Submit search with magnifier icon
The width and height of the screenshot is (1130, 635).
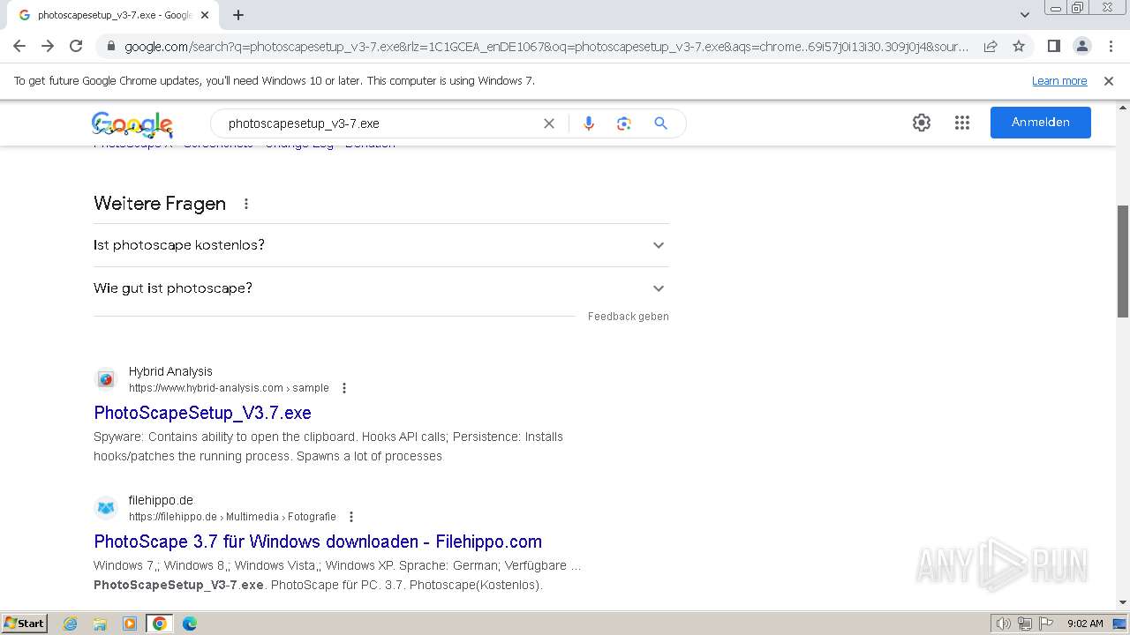click(x=660, y=123)
